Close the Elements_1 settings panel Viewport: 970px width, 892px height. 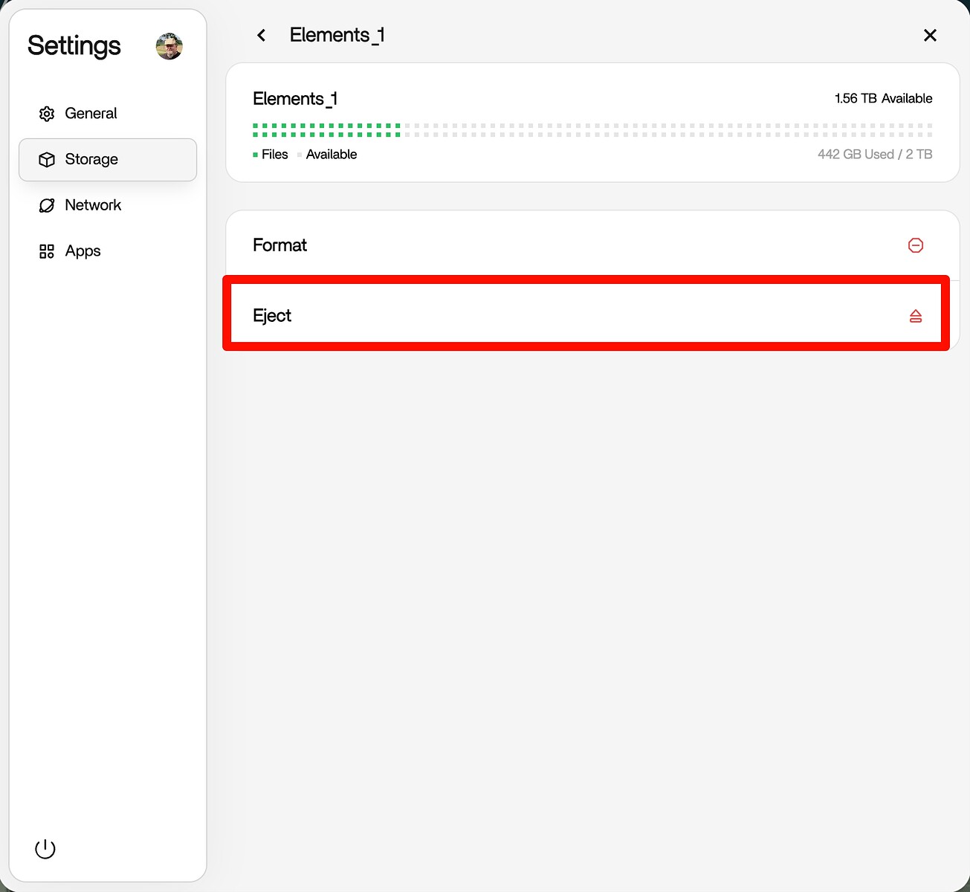click(930, 35)
